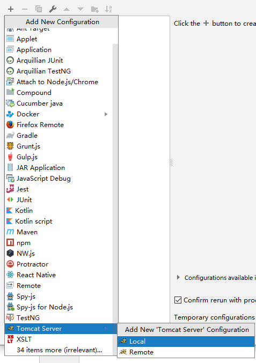Click the JavaScript Debug icon

point(10,178)
